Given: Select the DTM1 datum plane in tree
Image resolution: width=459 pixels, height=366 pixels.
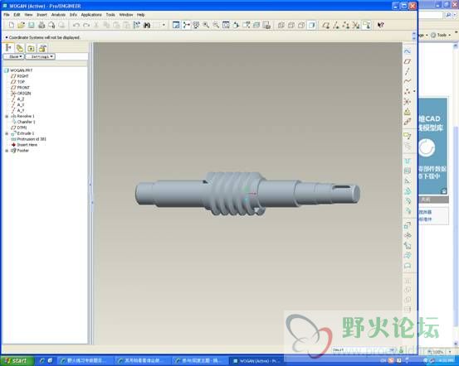Looking at the screenshot, I should coord(22,128).
